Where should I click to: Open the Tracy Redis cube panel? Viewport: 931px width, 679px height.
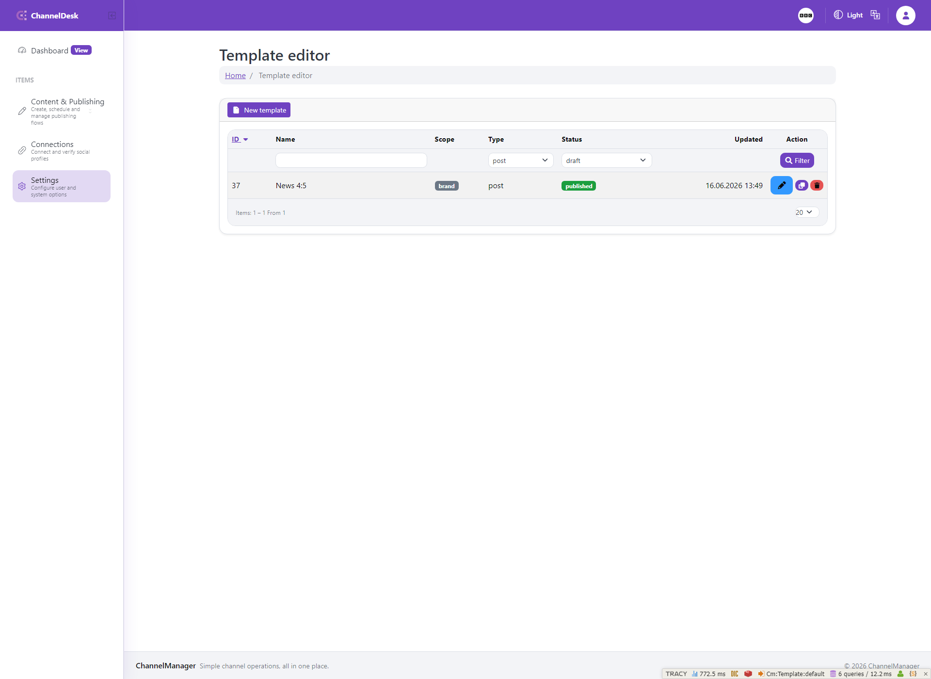click(x=748, y=674)
